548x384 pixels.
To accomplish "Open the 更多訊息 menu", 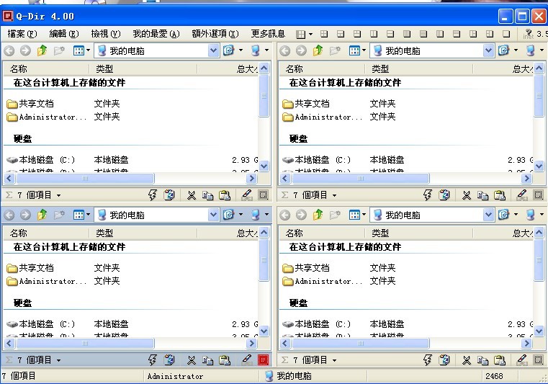I will 268,34.
